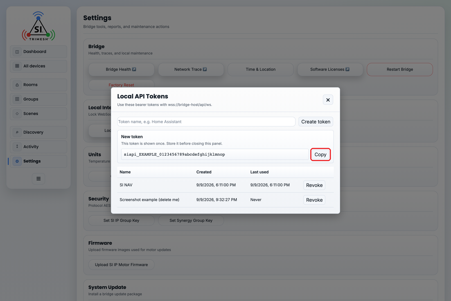Click the All devices sidebar icon
Viewport: 451px width, 301px height.
tap(17, 66)
